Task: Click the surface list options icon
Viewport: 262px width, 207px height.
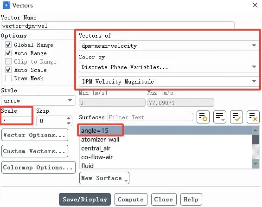Action: coord(220,117)
